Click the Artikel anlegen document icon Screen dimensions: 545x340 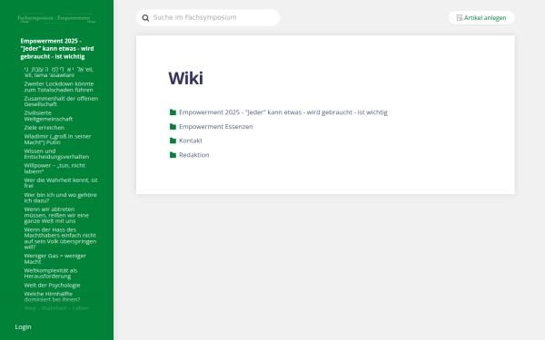(x=460, y=18)
